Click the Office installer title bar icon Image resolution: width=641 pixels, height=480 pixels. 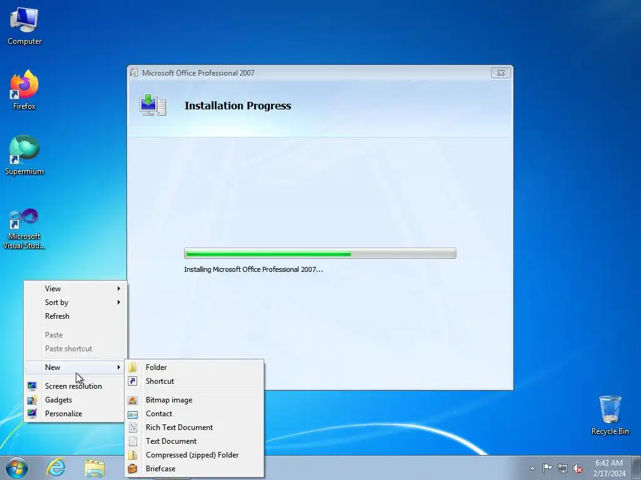[134, 73]
